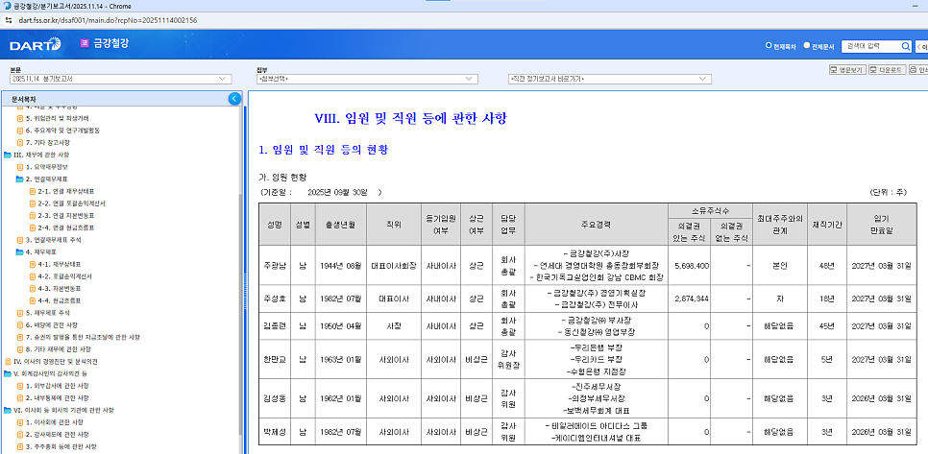
Task: Click folder icon of VI. 이사회 등 회사의 기관
Action: [7, 410]
